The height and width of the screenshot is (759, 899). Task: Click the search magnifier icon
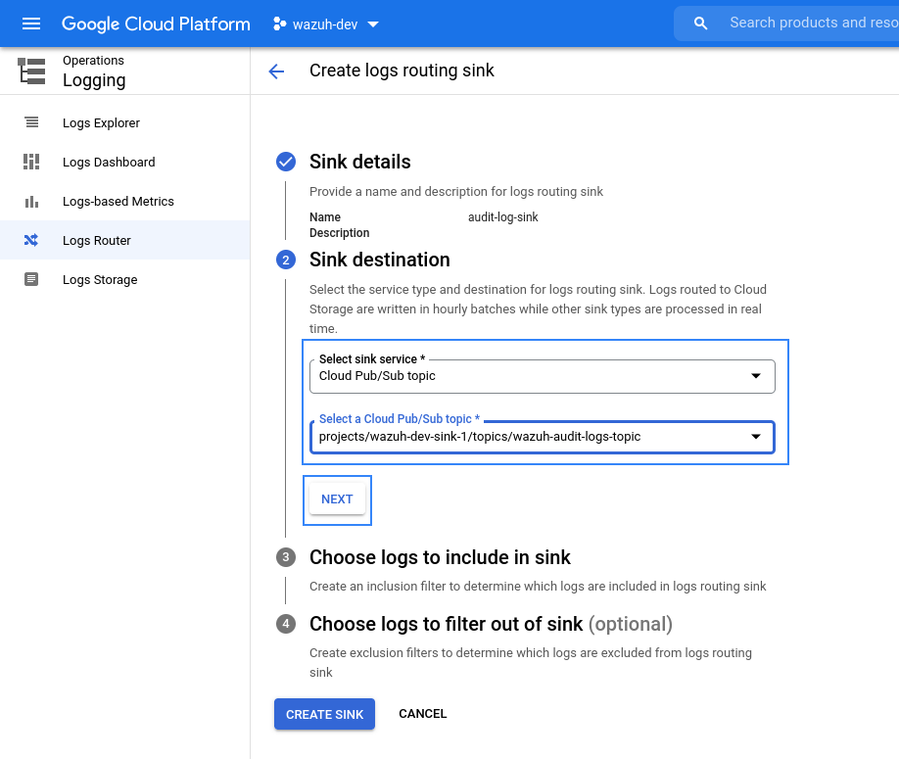[x=700, y=24]
